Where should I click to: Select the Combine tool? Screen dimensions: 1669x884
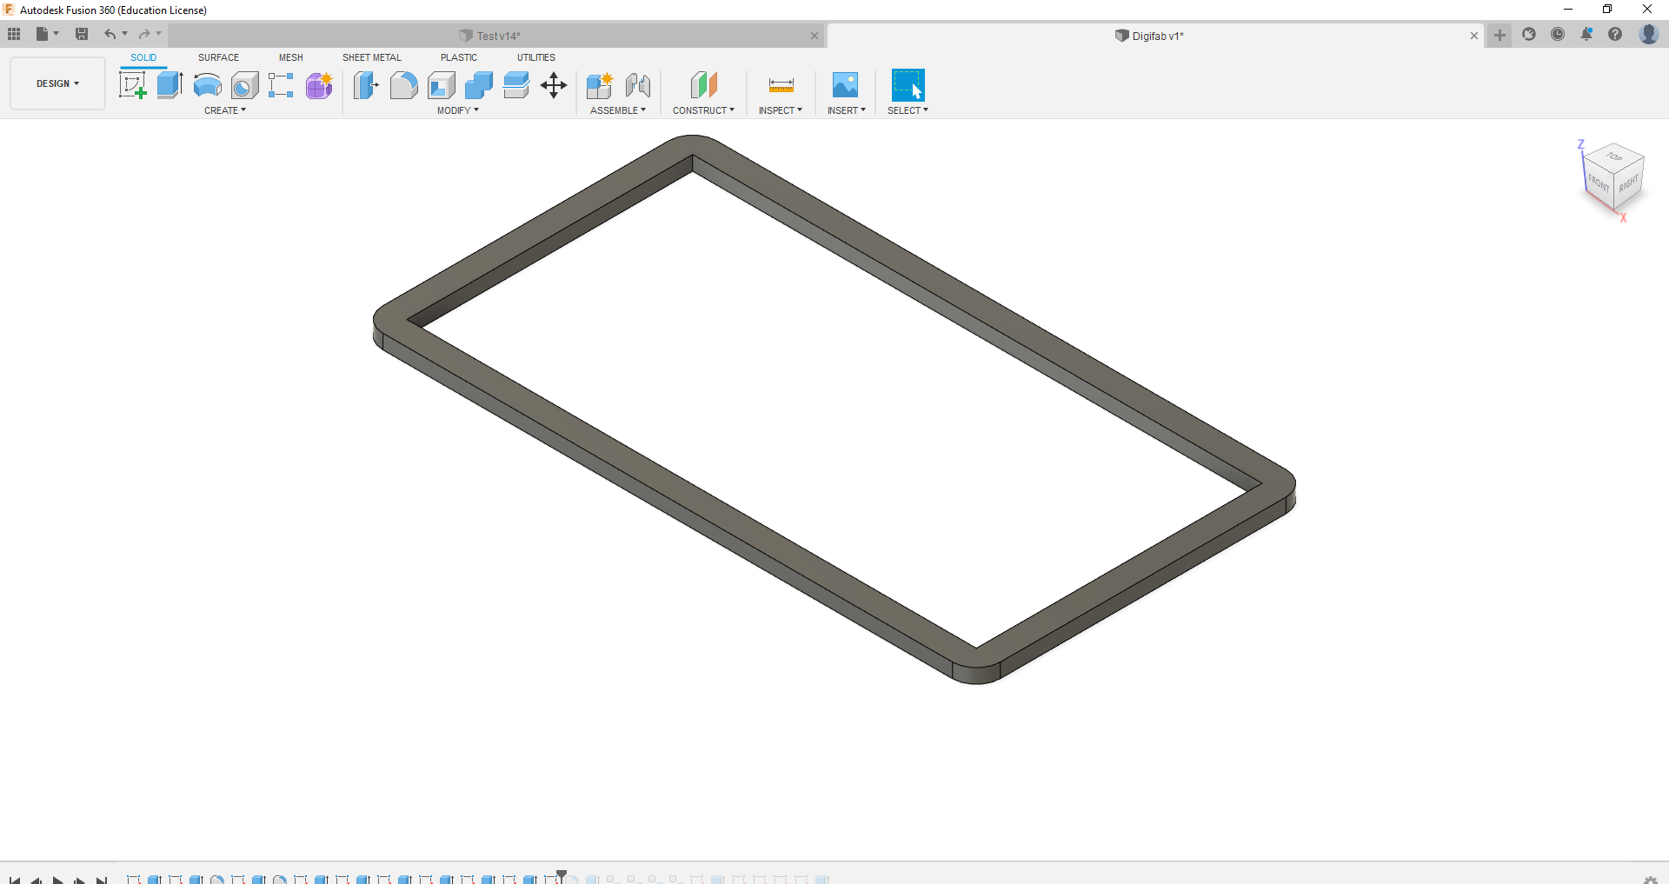(x=479, y=85)
